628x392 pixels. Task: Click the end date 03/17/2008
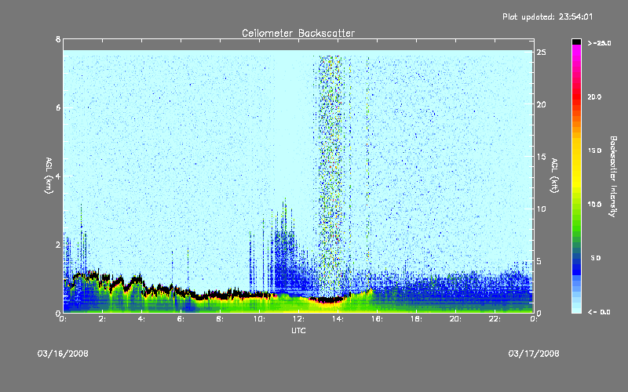(534, 354)
